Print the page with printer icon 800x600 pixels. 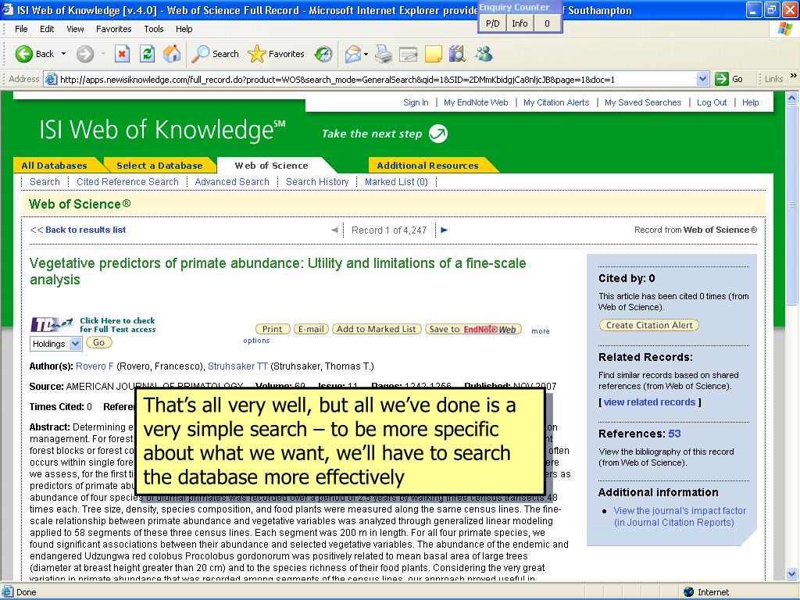coord(383,54)
